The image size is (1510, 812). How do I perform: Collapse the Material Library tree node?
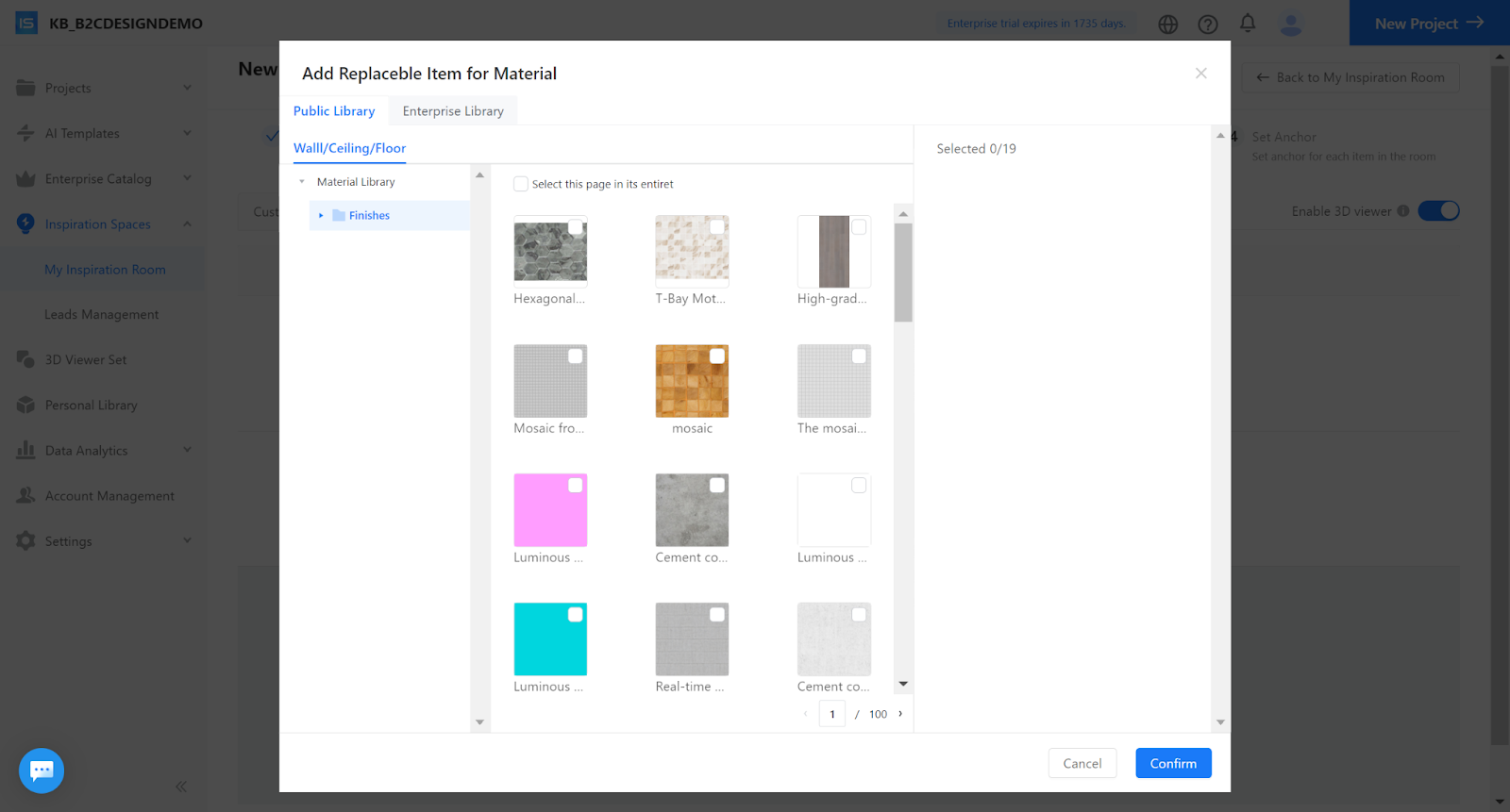coord(302,182)
